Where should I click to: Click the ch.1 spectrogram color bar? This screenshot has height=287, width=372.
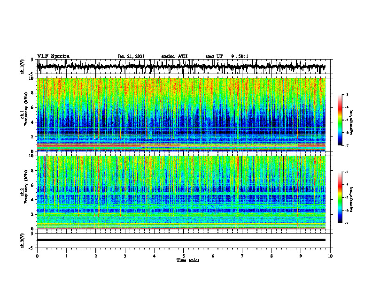point(340,120)
